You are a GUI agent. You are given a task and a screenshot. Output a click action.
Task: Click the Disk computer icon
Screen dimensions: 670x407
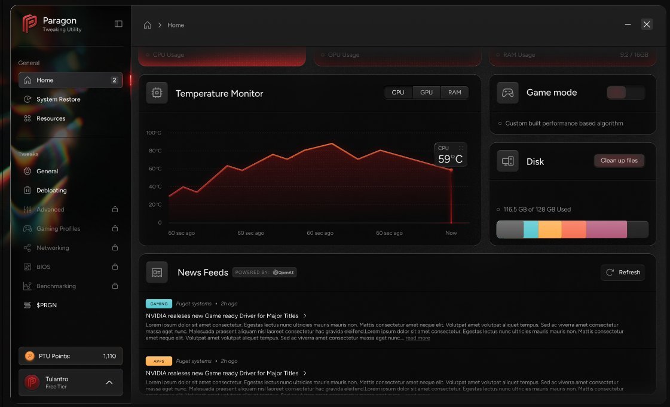507,161
